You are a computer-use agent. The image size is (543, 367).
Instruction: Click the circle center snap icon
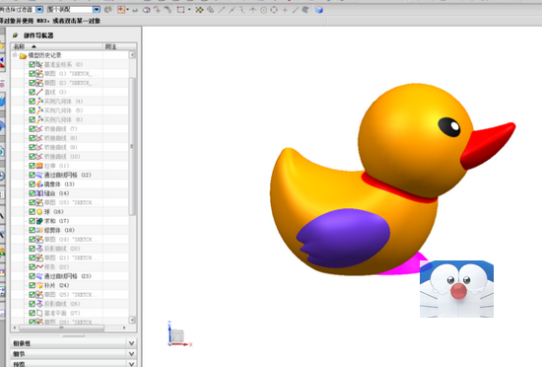(263, 10)
